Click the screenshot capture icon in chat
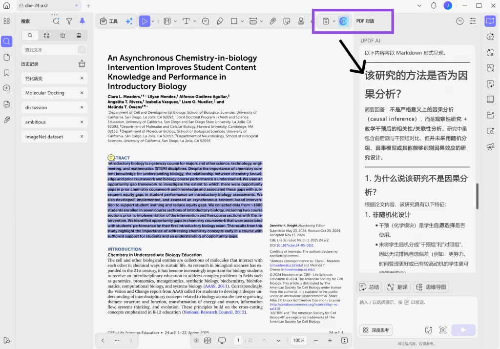500x349 pixels. (x=442, y=330)
